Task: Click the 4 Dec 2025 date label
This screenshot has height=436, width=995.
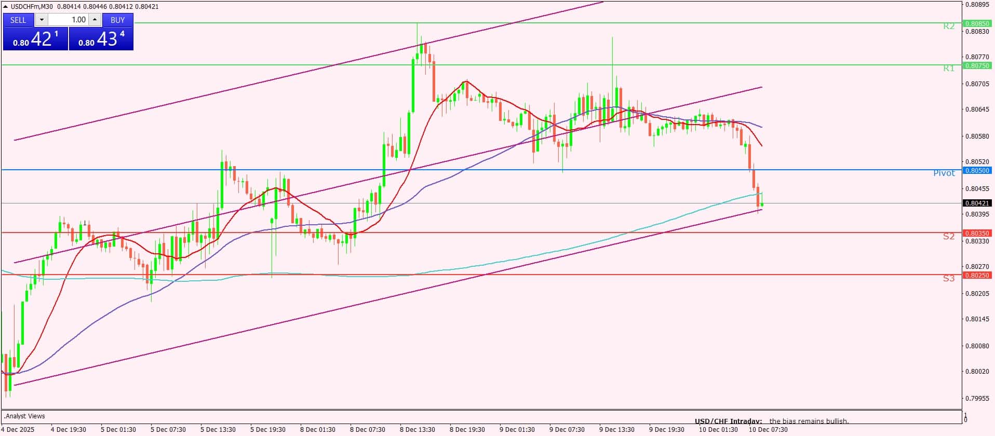Action: [18, 429]
